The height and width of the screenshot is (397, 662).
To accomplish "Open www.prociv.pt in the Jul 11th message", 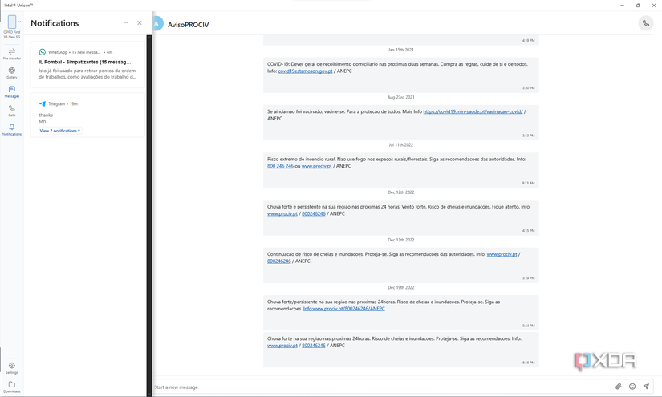I will [x=316, y=166].
